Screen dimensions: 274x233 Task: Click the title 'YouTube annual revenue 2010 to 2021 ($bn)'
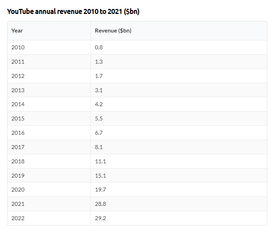[73, 11]
